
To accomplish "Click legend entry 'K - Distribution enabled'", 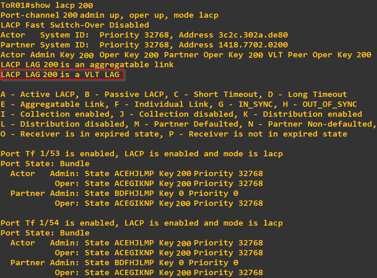I will click(x=313, y=114).
